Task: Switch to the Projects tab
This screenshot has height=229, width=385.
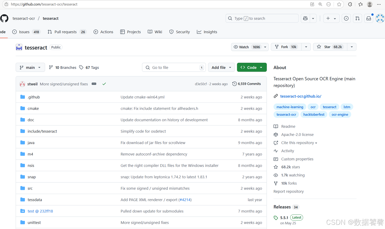Action: [x=131, y=32]
